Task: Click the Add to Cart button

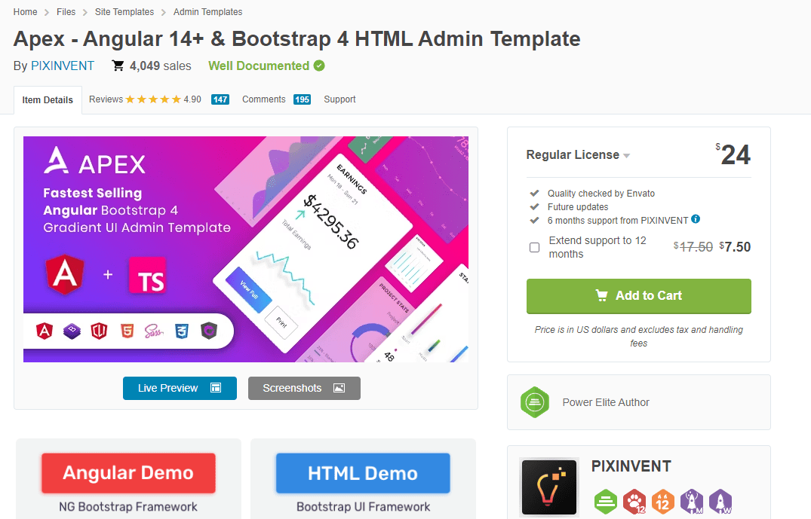Action: click(x=638, y=296)
